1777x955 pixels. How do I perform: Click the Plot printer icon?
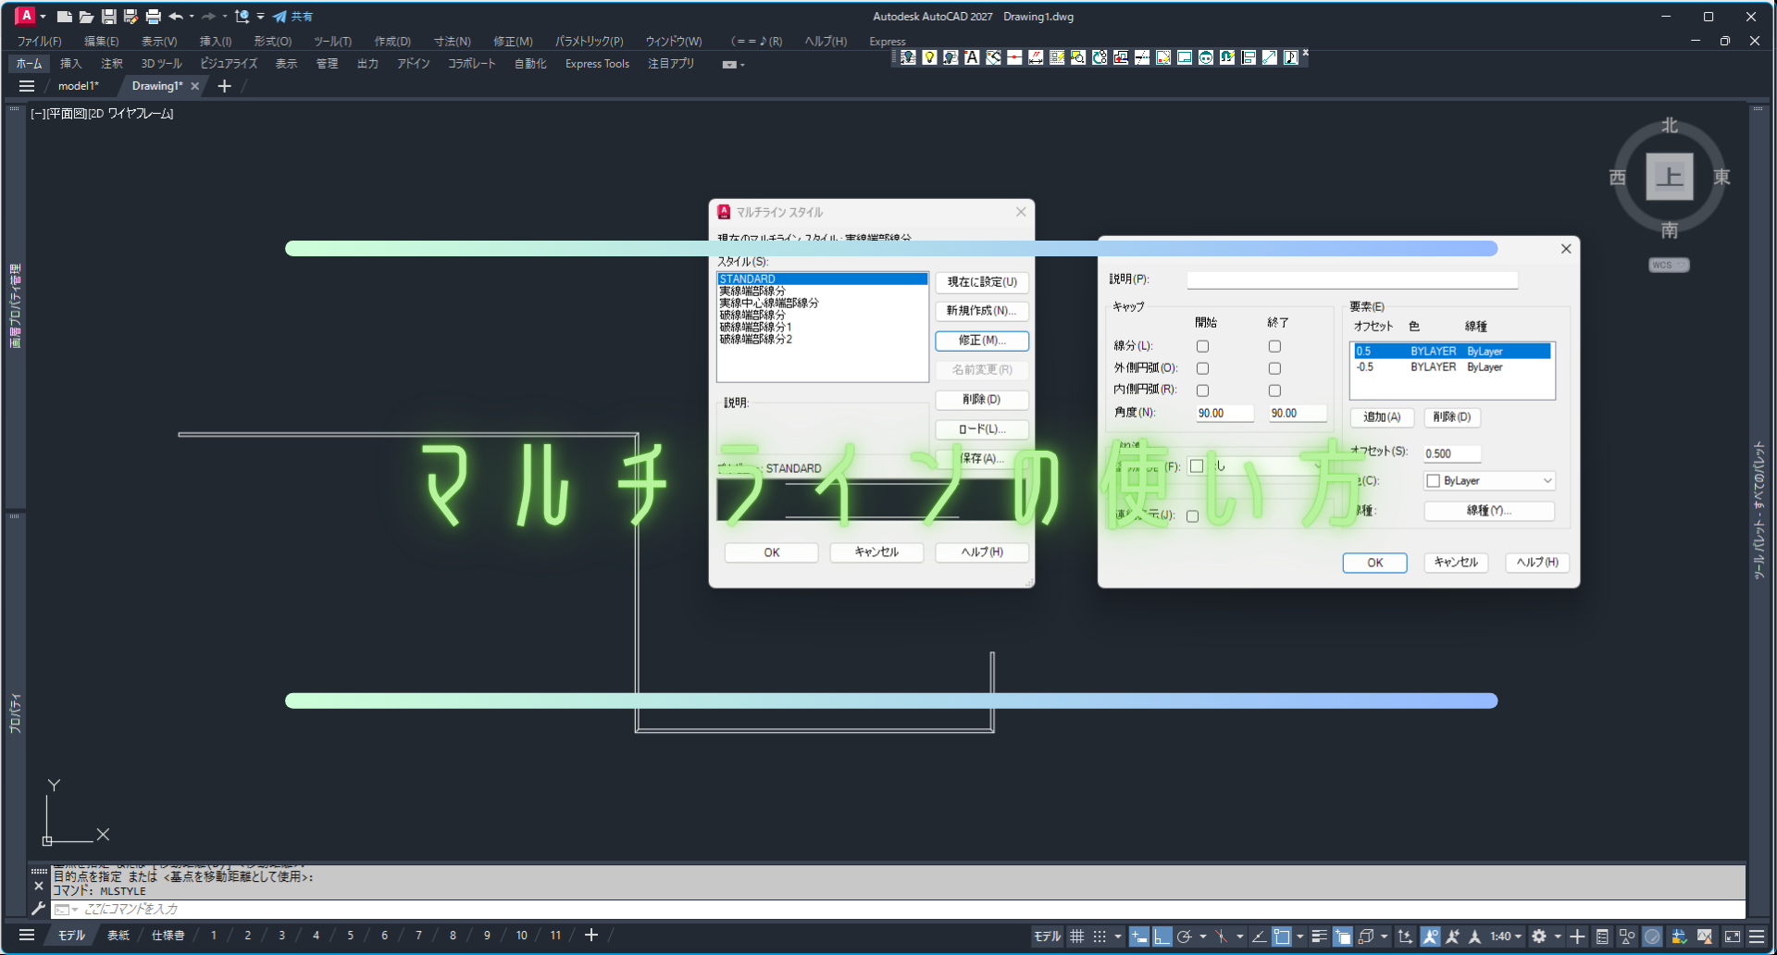(x=153, y=17)
